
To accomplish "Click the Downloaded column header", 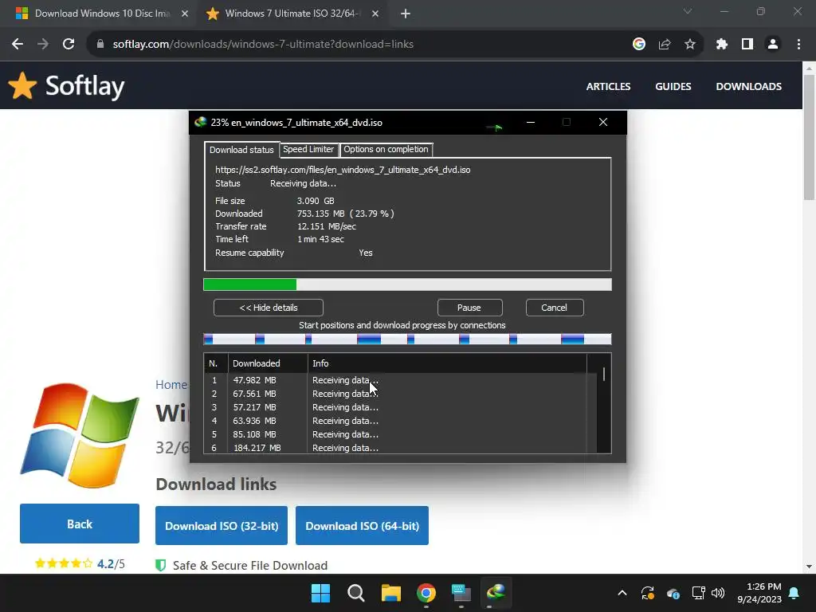I will pyautogui.click(x=268, y=363).
